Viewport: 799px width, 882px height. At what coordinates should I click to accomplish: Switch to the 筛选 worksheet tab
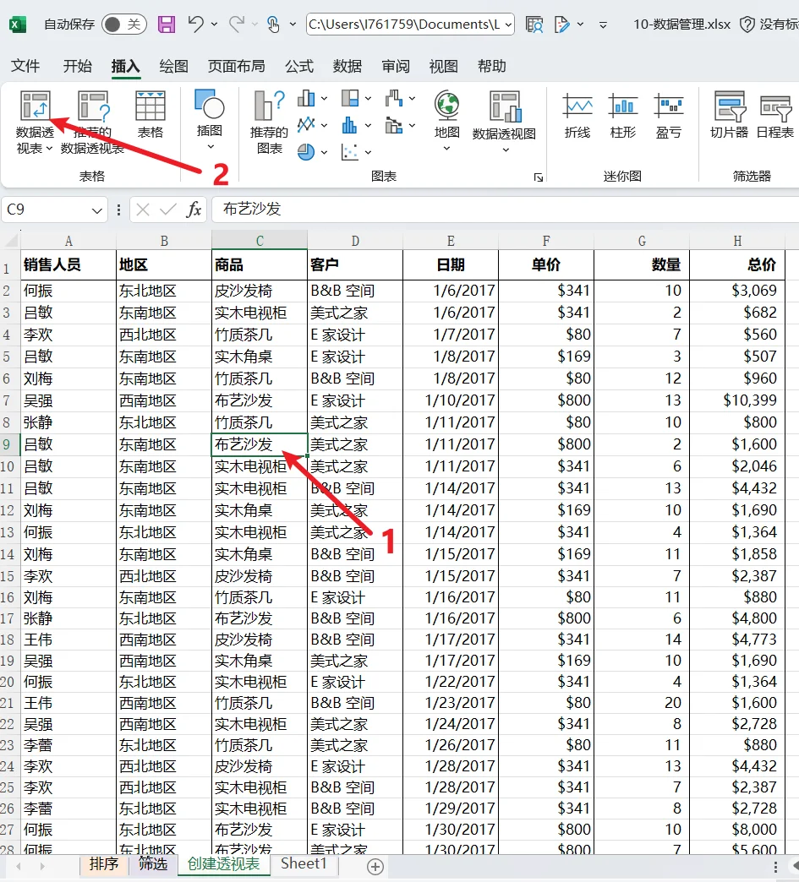(152, 863)
